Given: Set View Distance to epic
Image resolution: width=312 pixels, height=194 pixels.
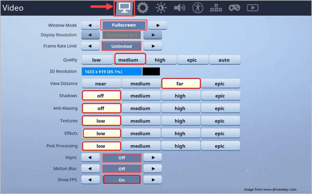Looking at the screenshot, I should [x=221, y=83].
